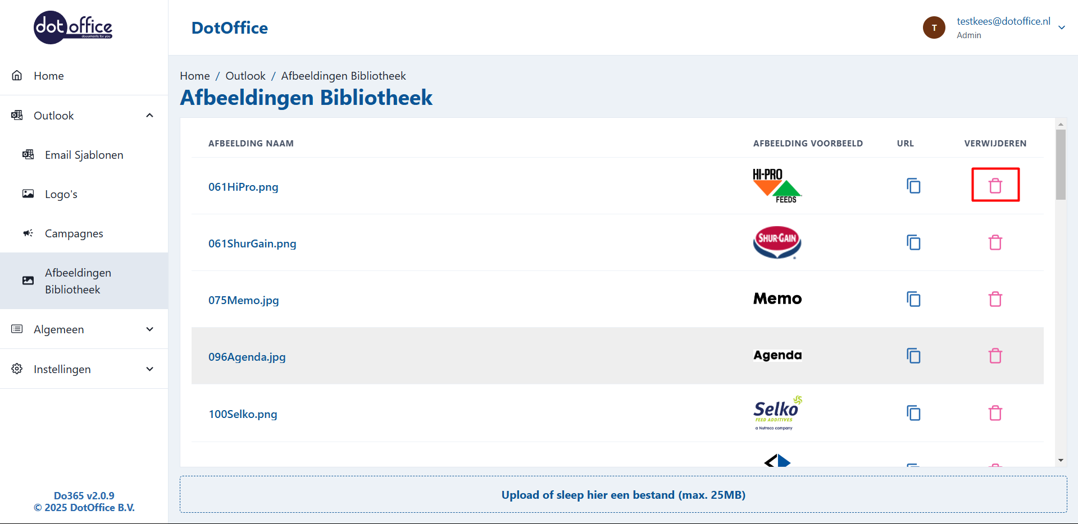Click Outlook in the breadcrumb
1078x524 pixels.
click(245, 76)
